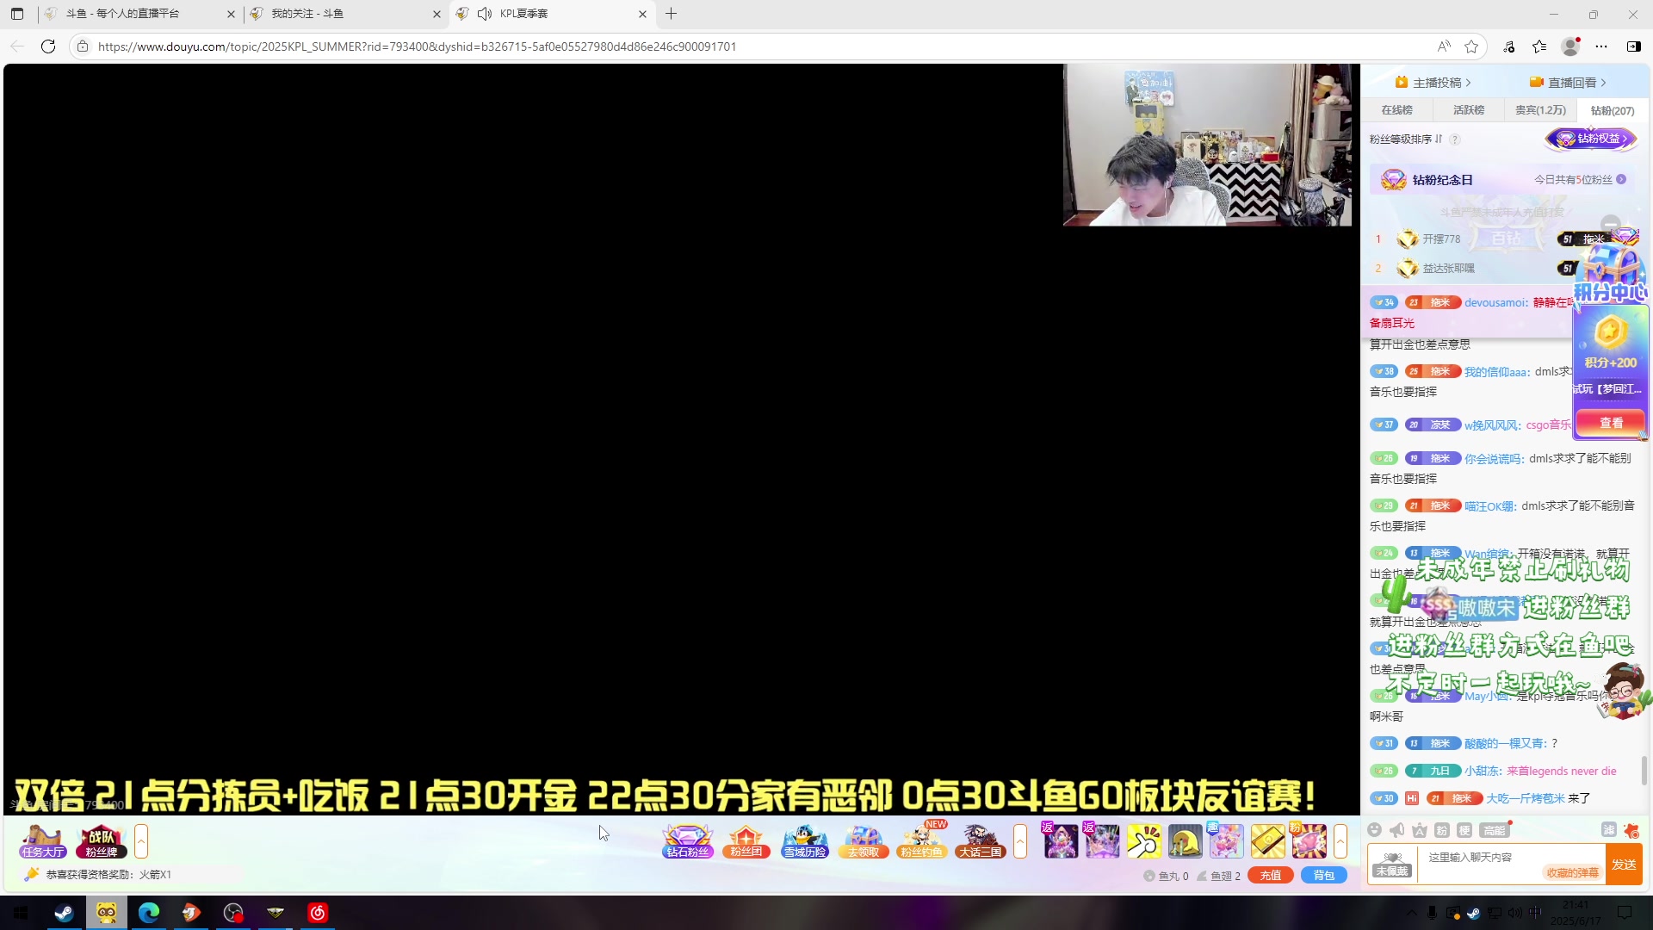The image size is (1653, 930).
Task: Open the 战队粉丝牌 team badge icon
Action: (x=101, y=841)
